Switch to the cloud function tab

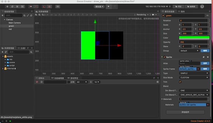[x=22, y=48]
